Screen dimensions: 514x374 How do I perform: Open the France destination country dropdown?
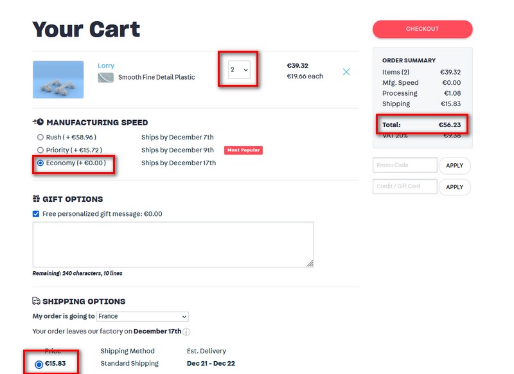click(143, 316)
